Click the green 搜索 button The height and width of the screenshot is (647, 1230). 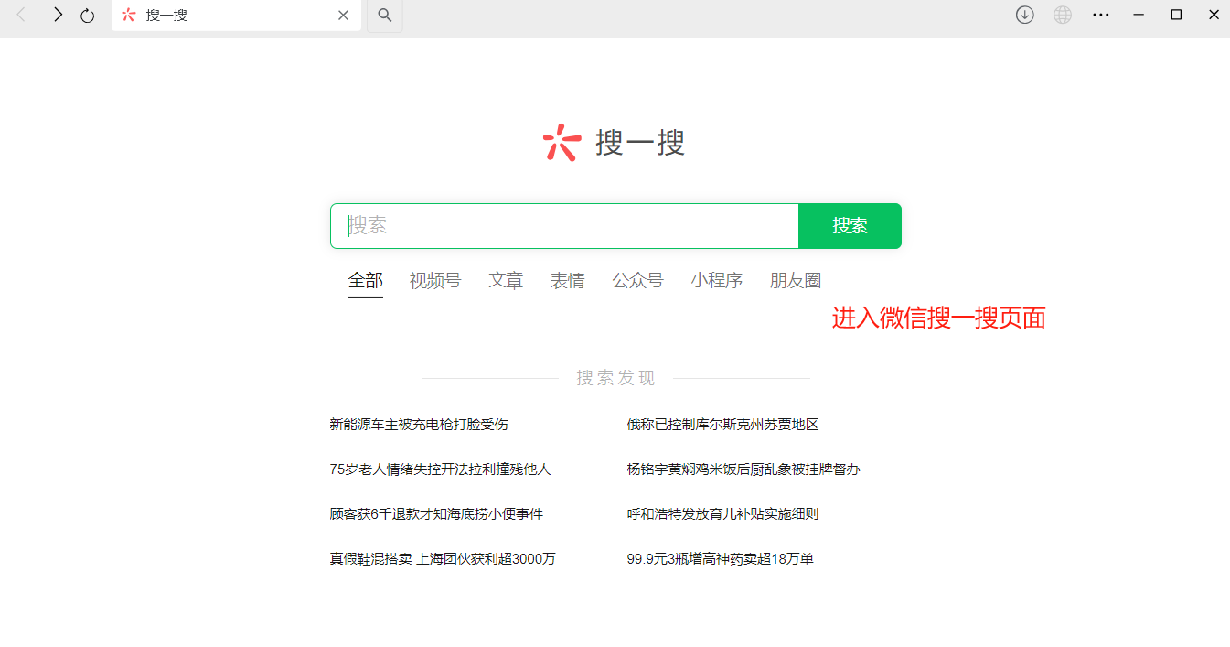point(850,226)
